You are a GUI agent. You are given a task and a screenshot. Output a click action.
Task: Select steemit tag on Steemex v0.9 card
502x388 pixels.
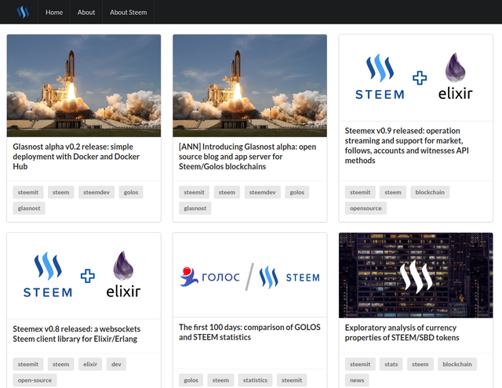pyautogui.click(x=360, y=192)
